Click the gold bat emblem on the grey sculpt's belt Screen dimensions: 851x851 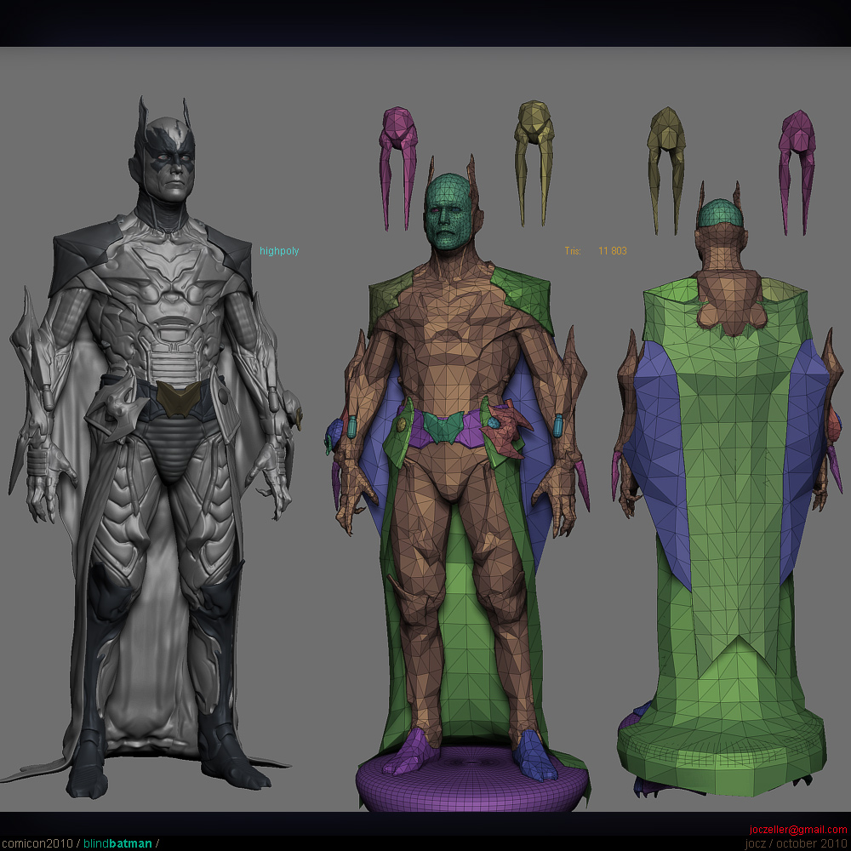[x=179, y=398]
